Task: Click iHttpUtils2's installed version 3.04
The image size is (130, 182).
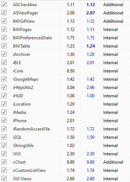Action: (71, 88)
